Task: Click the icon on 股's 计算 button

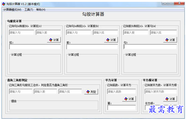Action: [108, 40]
